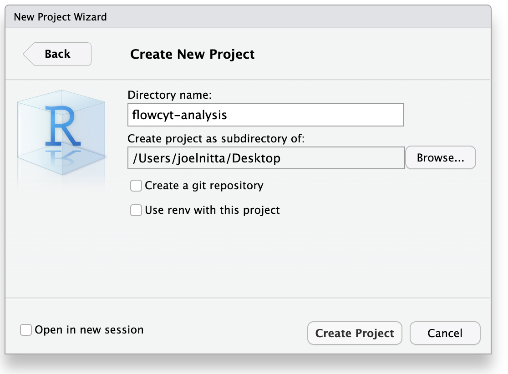Enable Create a git repository checkbox
Image resolution: width=508 pixels, height=374 pixels.
click(136, 186)
